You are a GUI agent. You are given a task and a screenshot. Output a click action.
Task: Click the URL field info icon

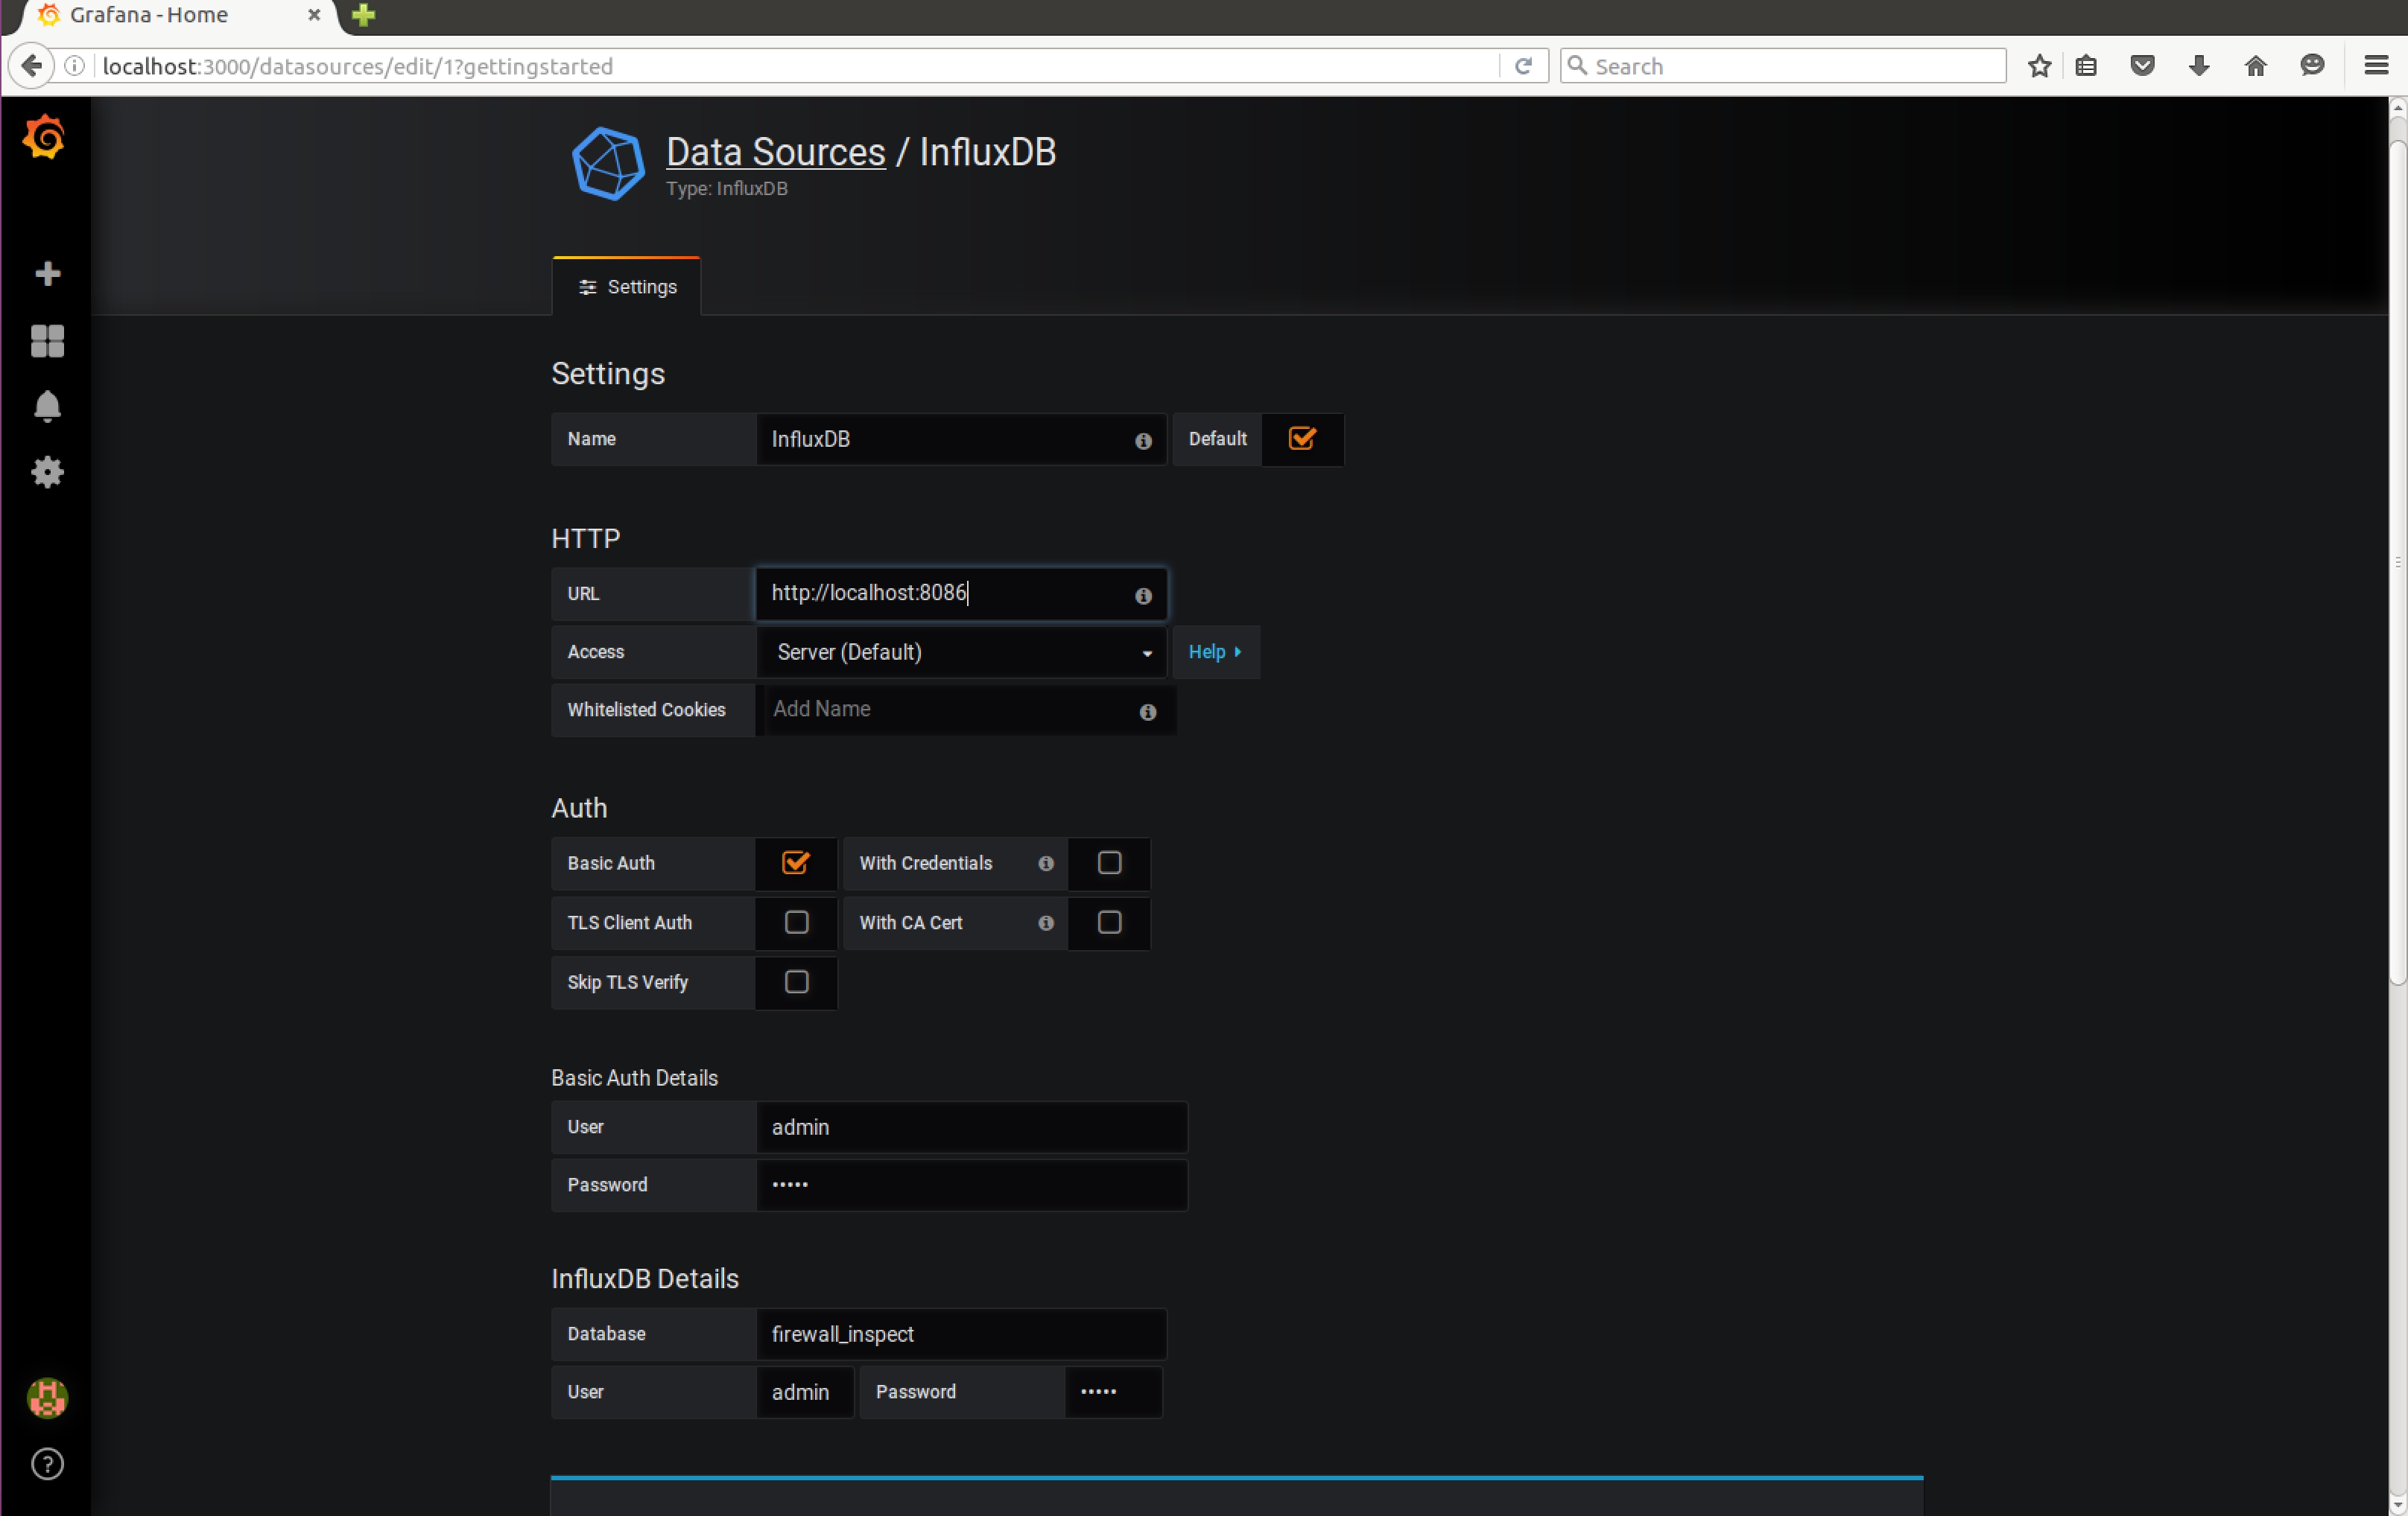click(x=1143, y=596)
